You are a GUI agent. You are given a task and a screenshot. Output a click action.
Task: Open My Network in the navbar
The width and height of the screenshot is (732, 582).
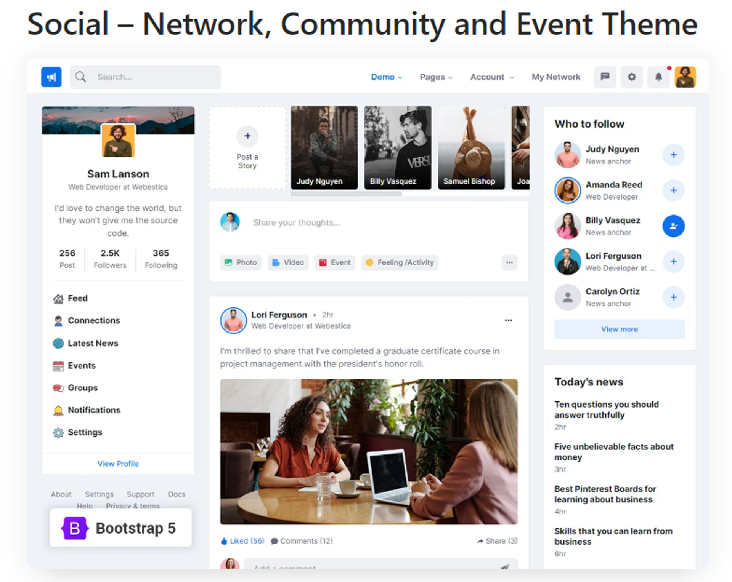click(556, 77)
